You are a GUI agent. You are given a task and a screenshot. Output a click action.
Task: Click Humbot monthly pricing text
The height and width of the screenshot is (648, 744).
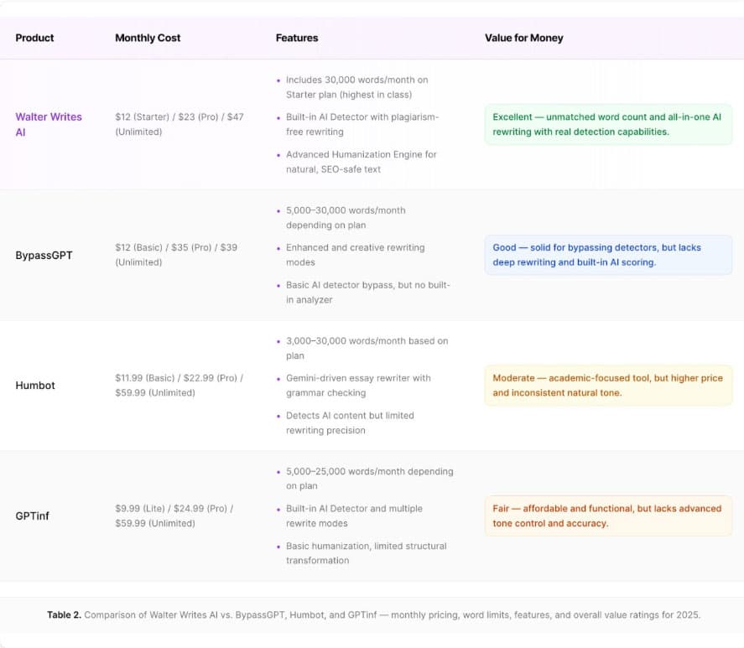(x=179, y=386)
